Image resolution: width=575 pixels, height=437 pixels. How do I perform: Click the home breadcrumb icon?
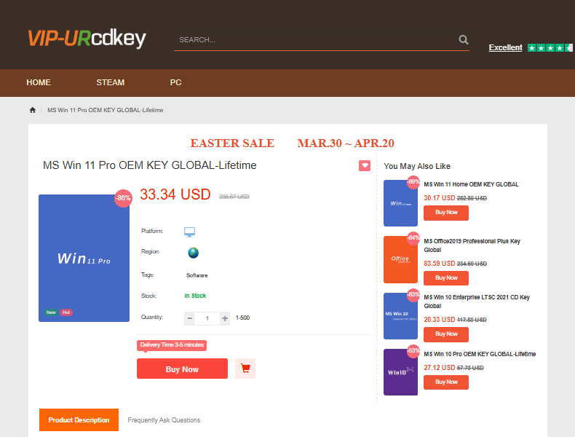33,110
